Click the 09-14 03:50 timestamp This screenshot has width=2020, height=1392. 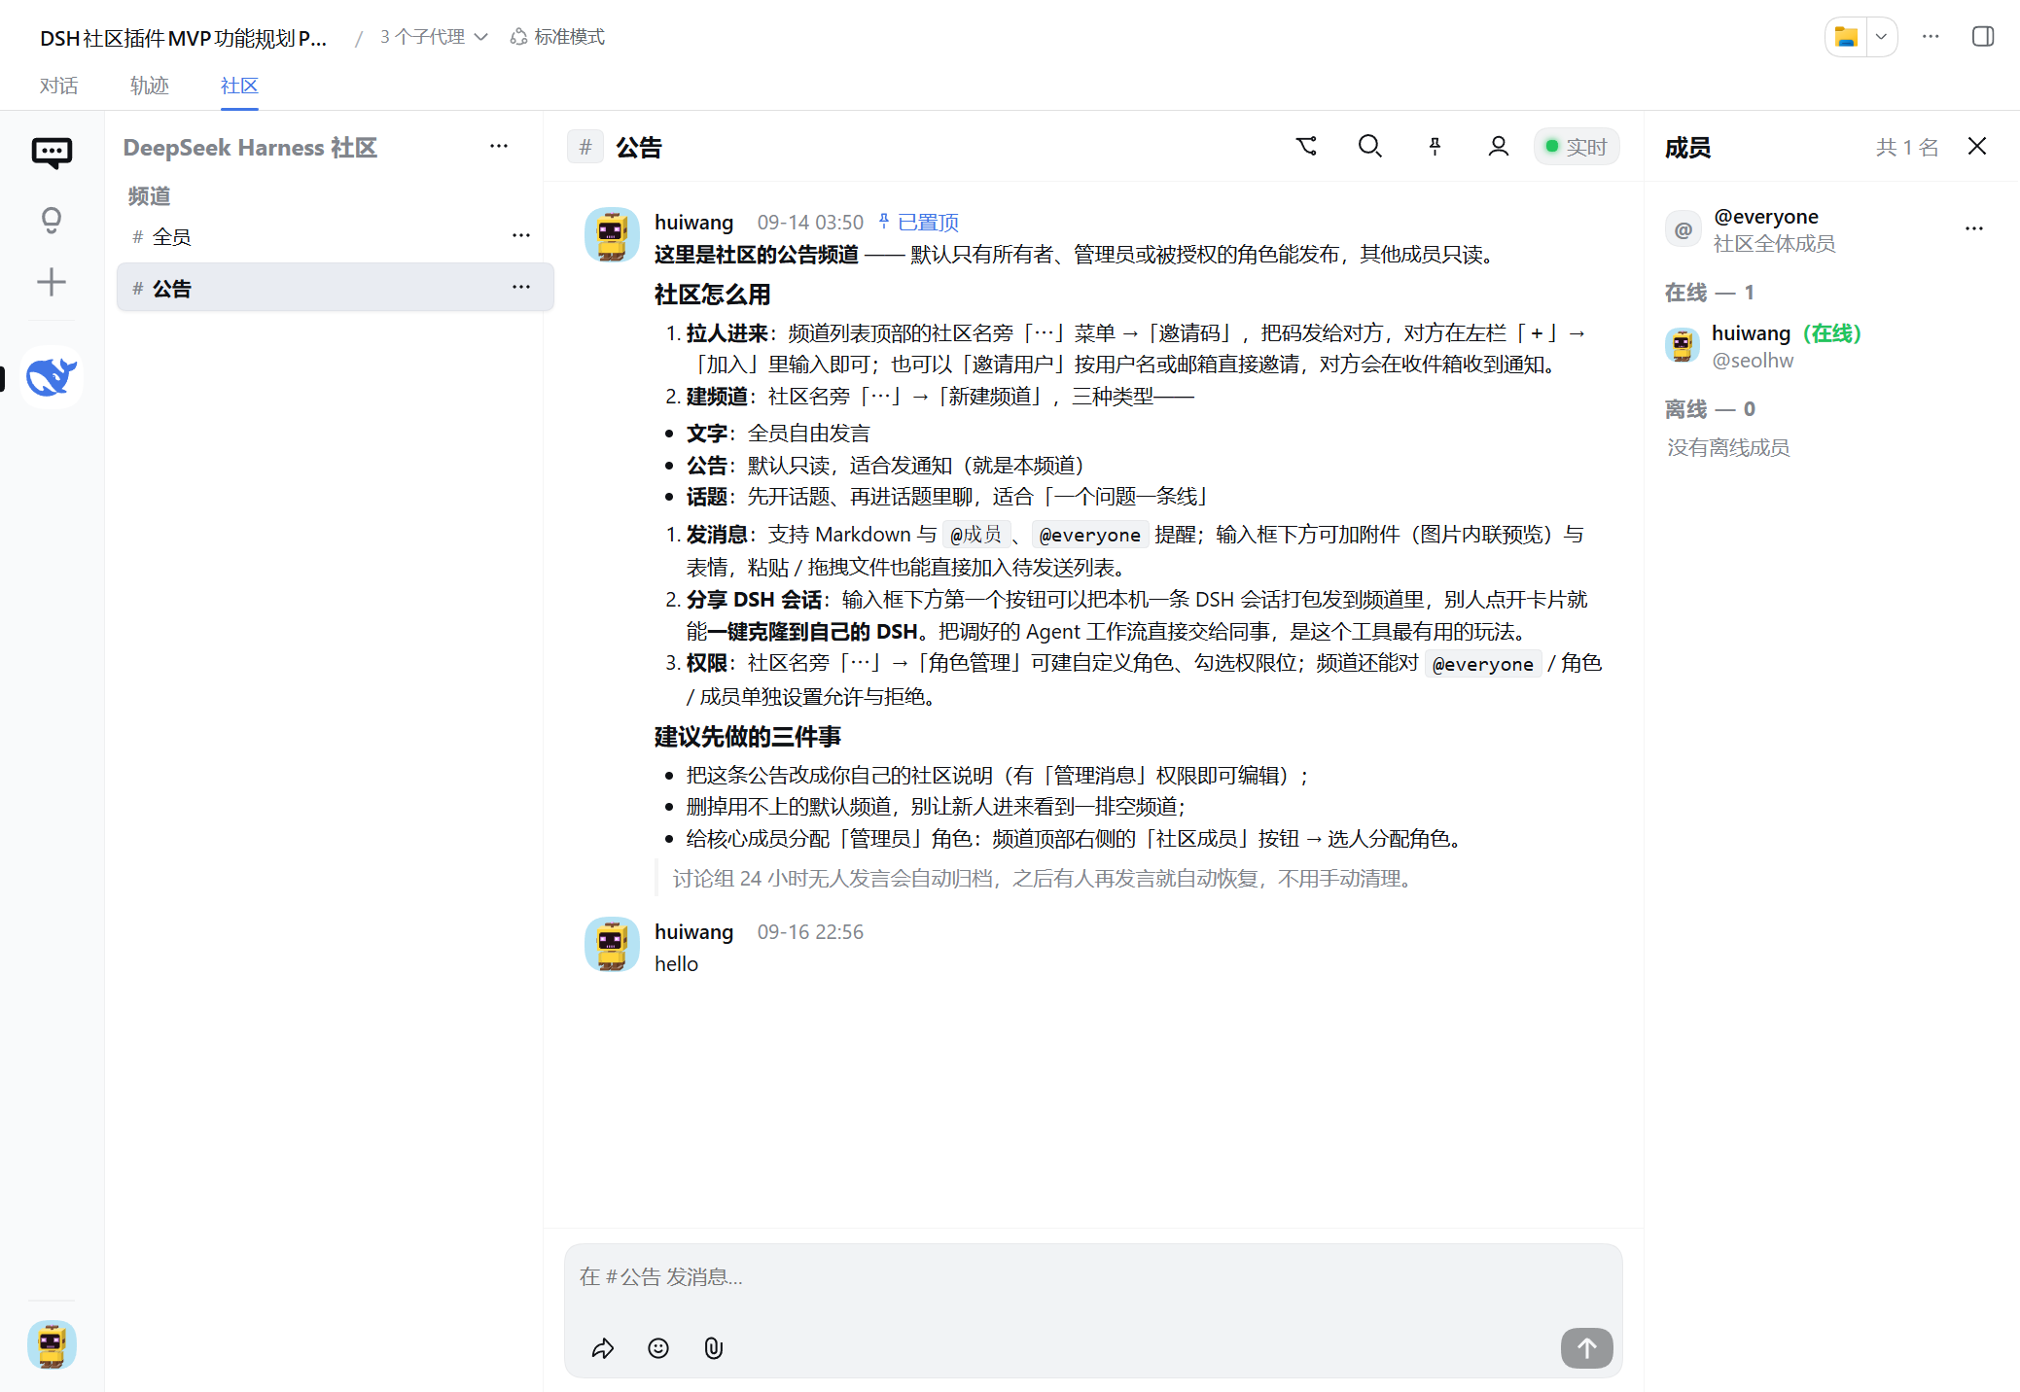[x=810, y=223]
